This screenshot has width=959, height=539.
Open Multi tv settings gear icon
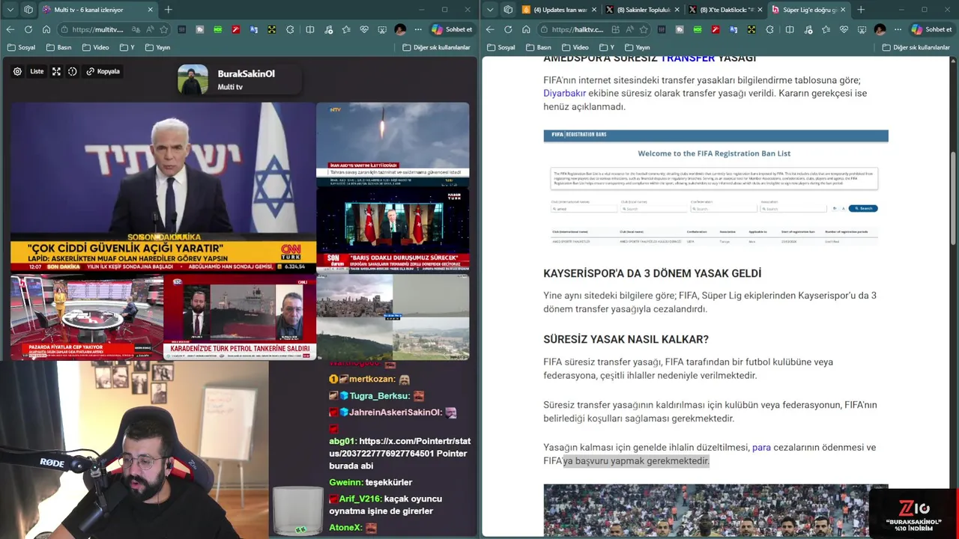coord(17,72)
